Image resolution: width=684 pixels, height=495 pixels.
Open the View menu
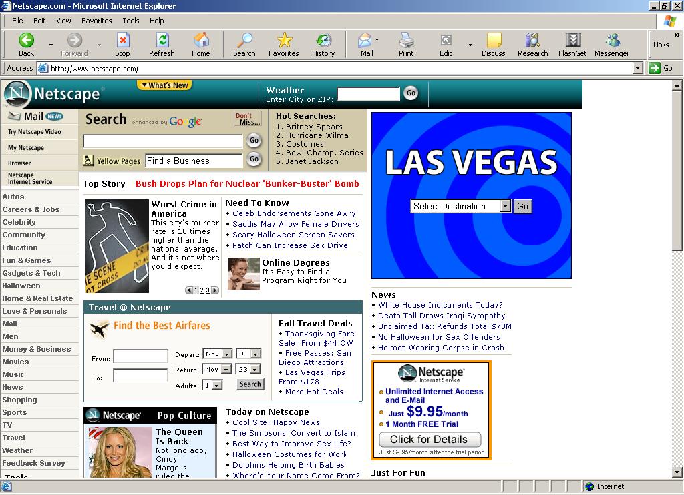[x=63, y=21]
